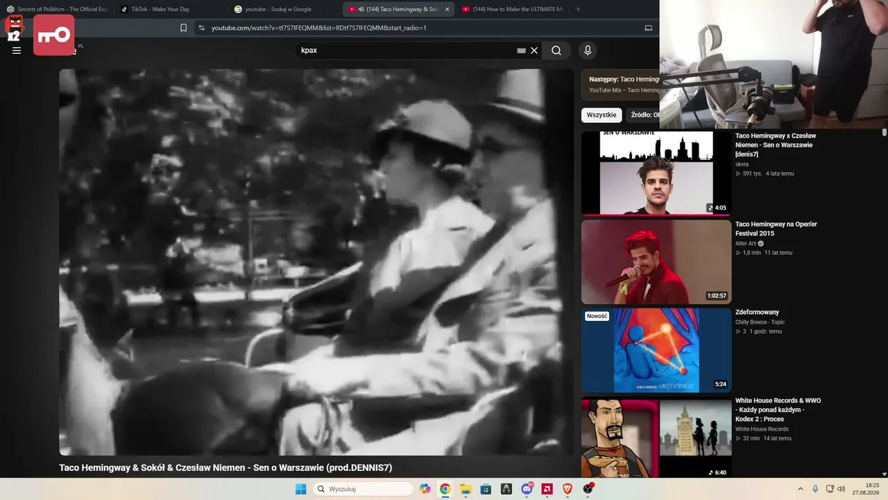
Task: Open the YouTube hamburger guide menu
Action: coord(17,50)
